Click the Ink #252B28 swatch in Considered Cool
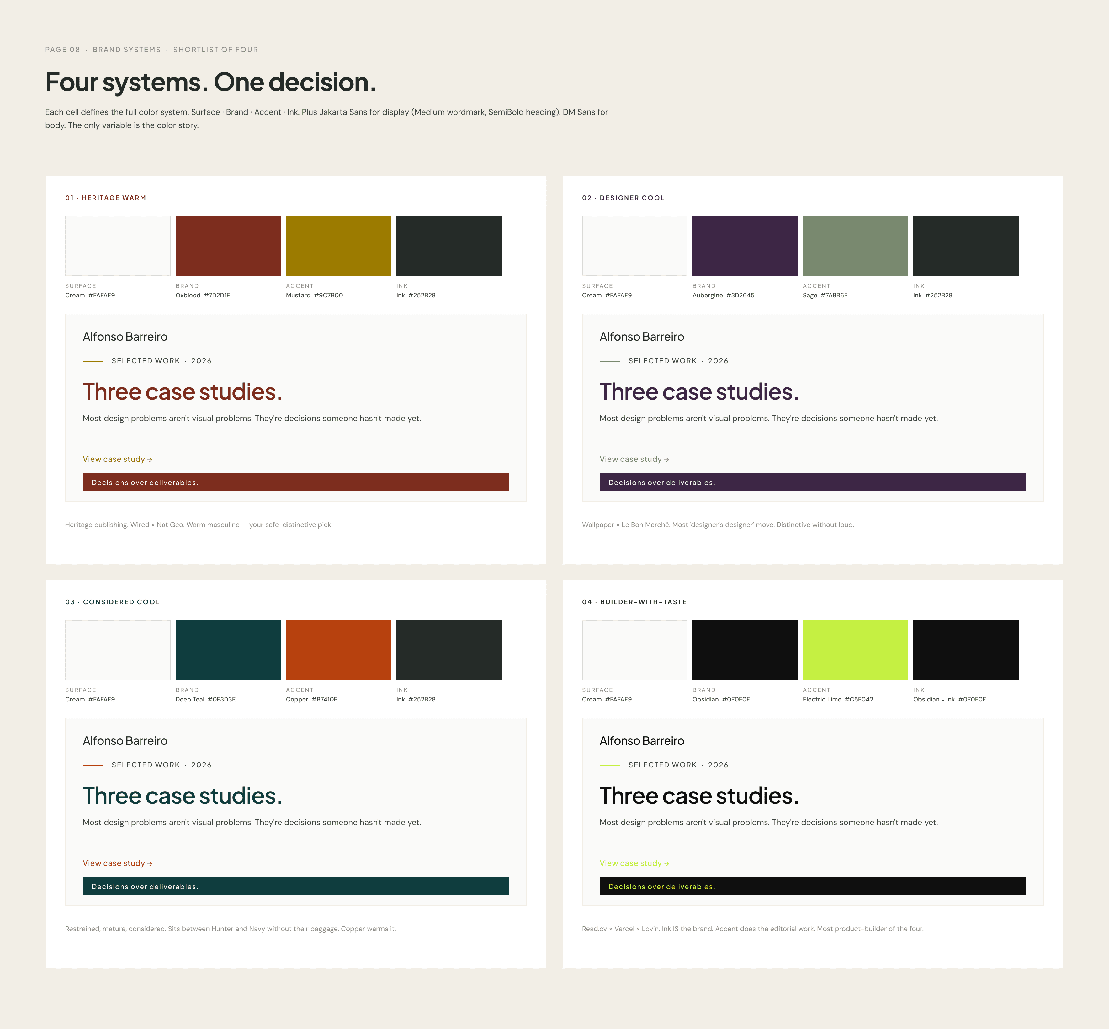The height and width of the screenshot is (1029, 1109). point(449,650)
